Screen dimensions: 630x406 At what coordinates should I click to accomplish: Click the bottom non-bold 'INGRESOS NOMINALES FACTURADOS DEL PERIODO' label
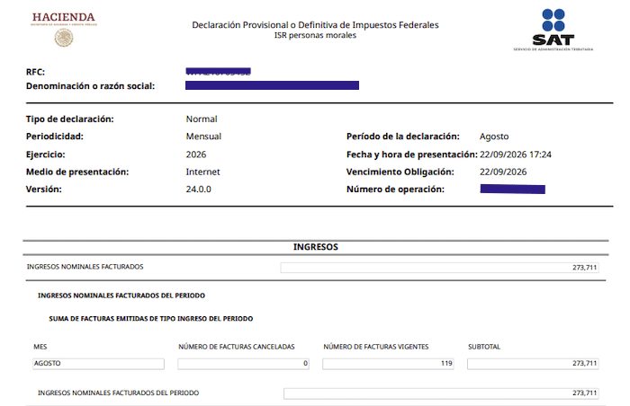[x=119, y=393]
